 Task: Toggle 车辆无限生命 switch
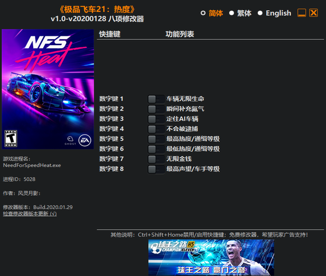click(x=156, y=99)
